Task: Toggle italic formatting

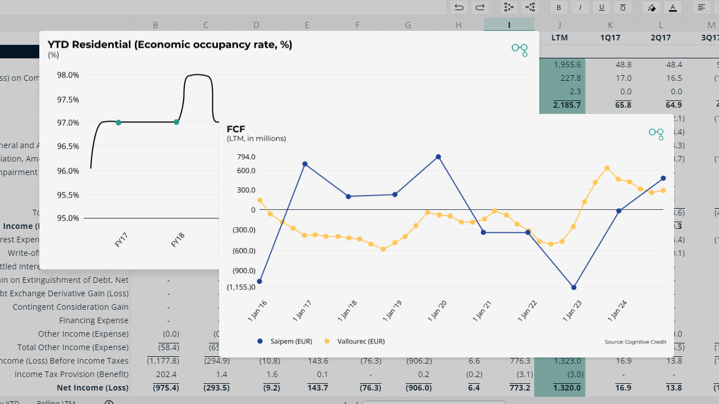Action: click(x=580, y=7)
